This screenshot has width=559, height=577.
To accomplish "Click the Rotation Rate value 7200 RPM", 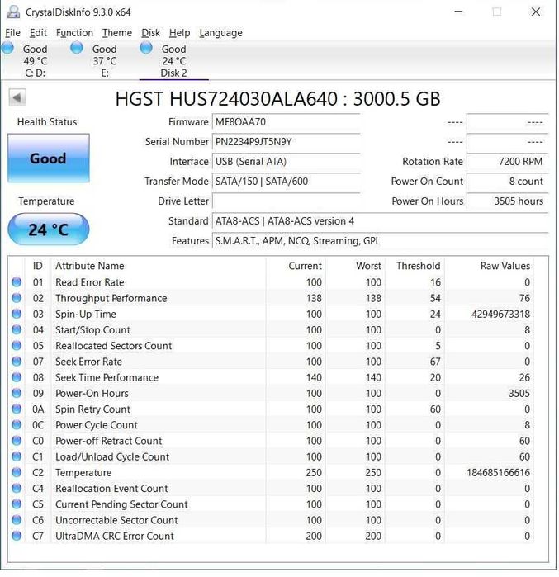I will (x=508, y=162).
